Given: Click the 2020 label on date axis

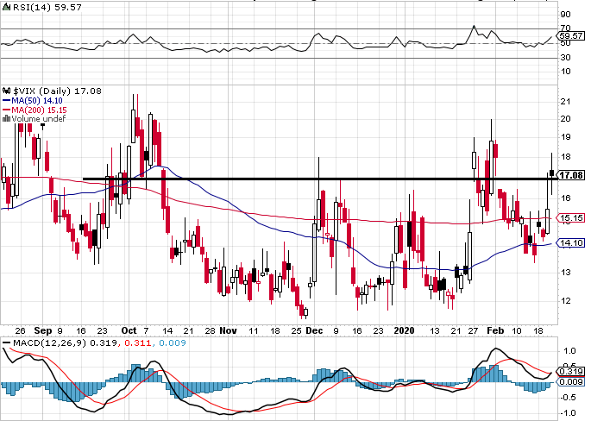Looking at the screenshot, I should (x=404, y=330).
